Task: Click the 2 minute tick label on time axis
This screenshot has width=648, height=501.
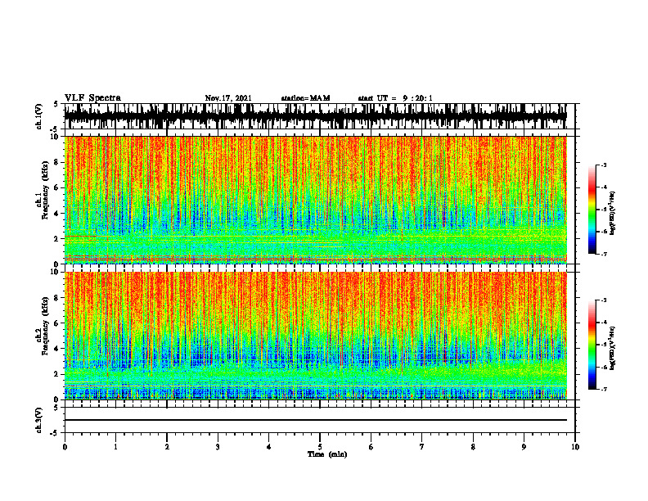Action: [167, 447]
